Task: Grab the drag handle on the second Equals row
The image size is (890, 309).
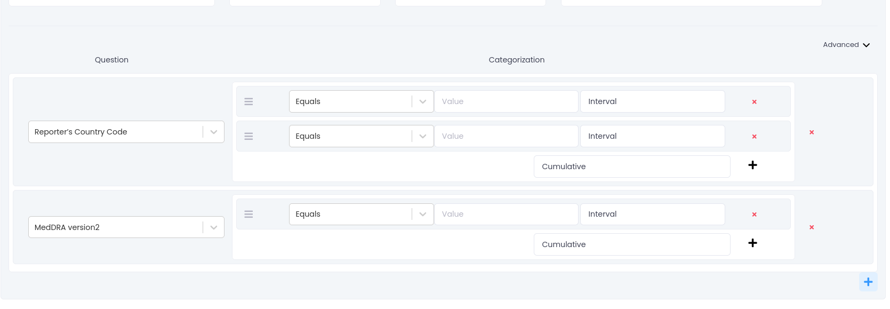Action: pos(248,136)
